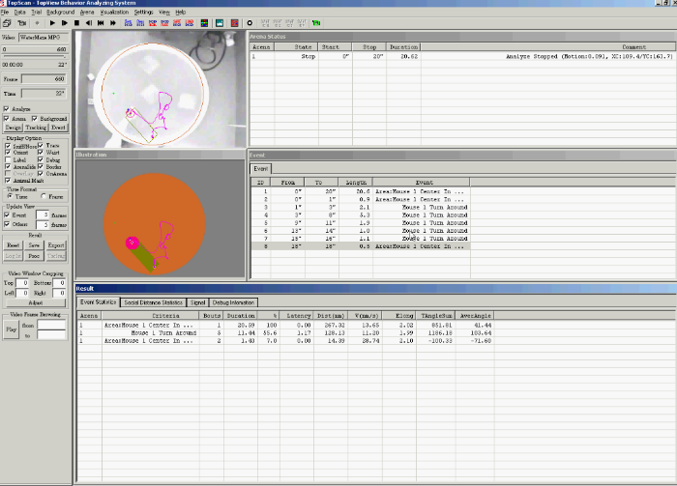Click the stop playback square icon
Viewport: 677px width, 486px height.
point(76,21)
